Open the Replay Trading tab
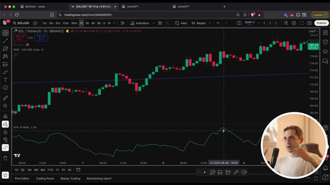 coord(70,178)
